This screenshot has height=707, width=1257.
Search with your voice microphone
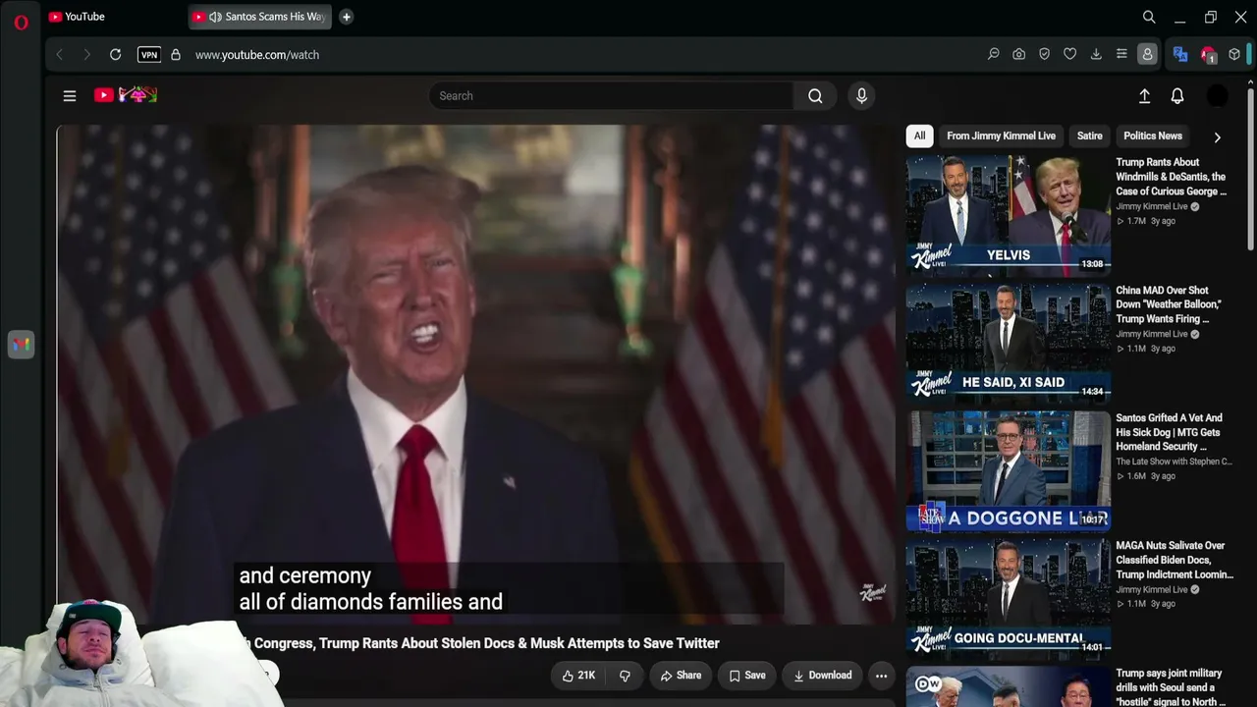[x=861, y=96]
